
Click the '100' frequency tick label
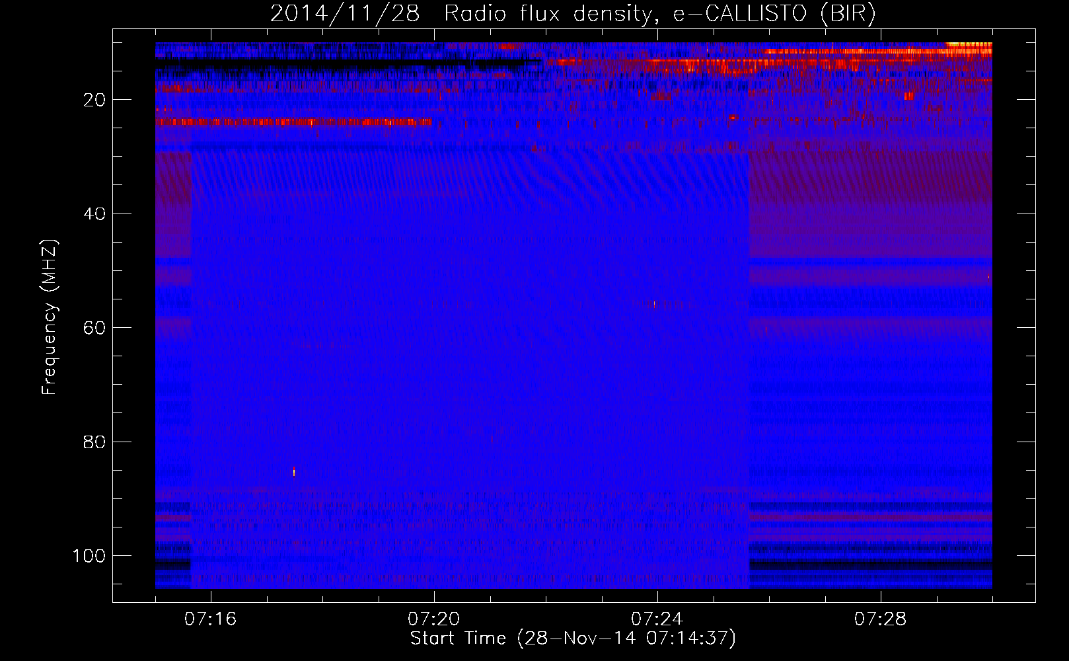[89, 556]
